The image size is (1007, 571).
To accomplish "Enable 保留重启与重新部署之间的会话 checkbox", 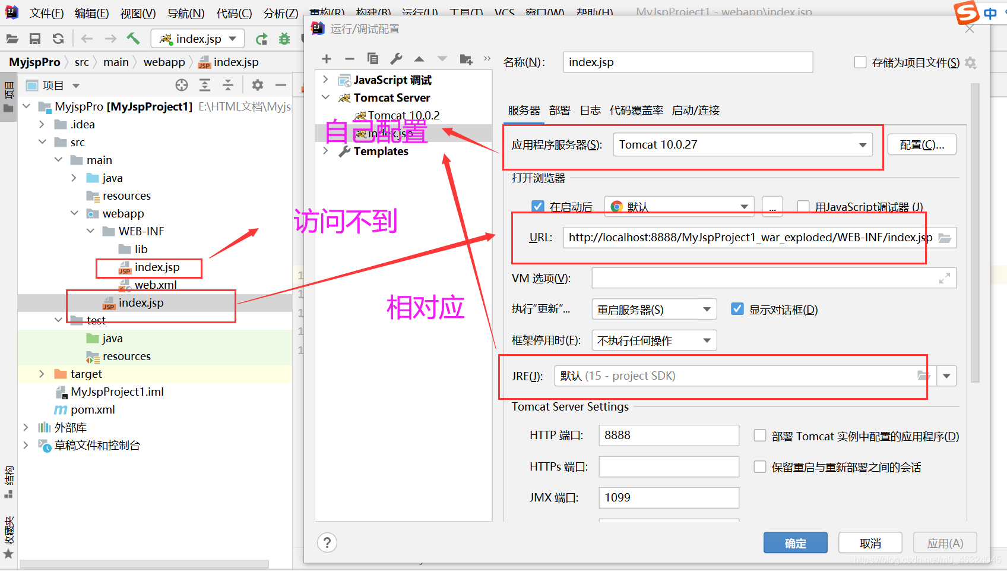I will pyautogui.click(x=760, y=467).
